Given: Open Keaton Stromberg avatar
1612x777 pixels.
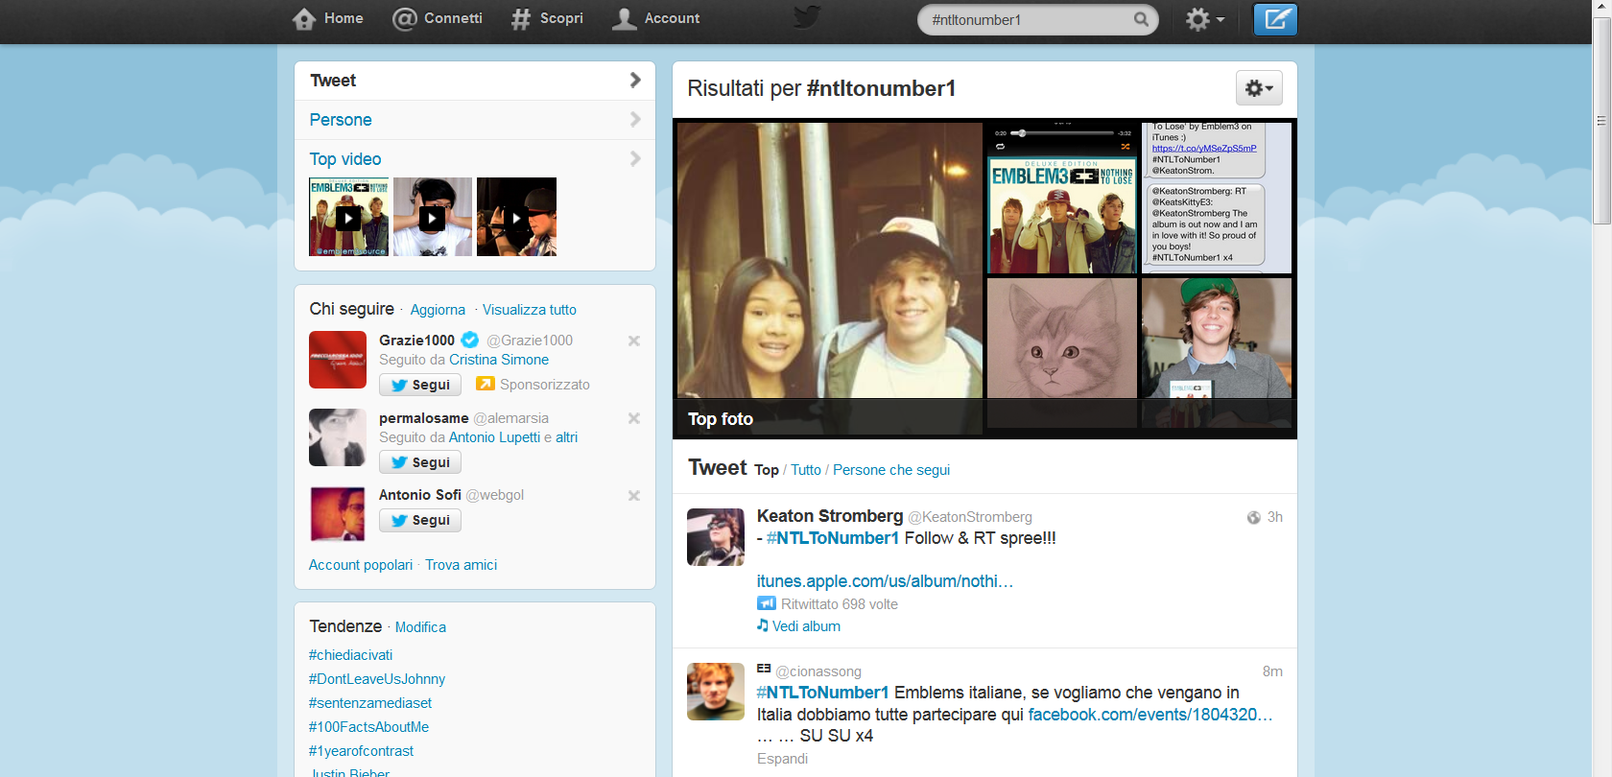Looking at the screenshot, I should 716,537.
